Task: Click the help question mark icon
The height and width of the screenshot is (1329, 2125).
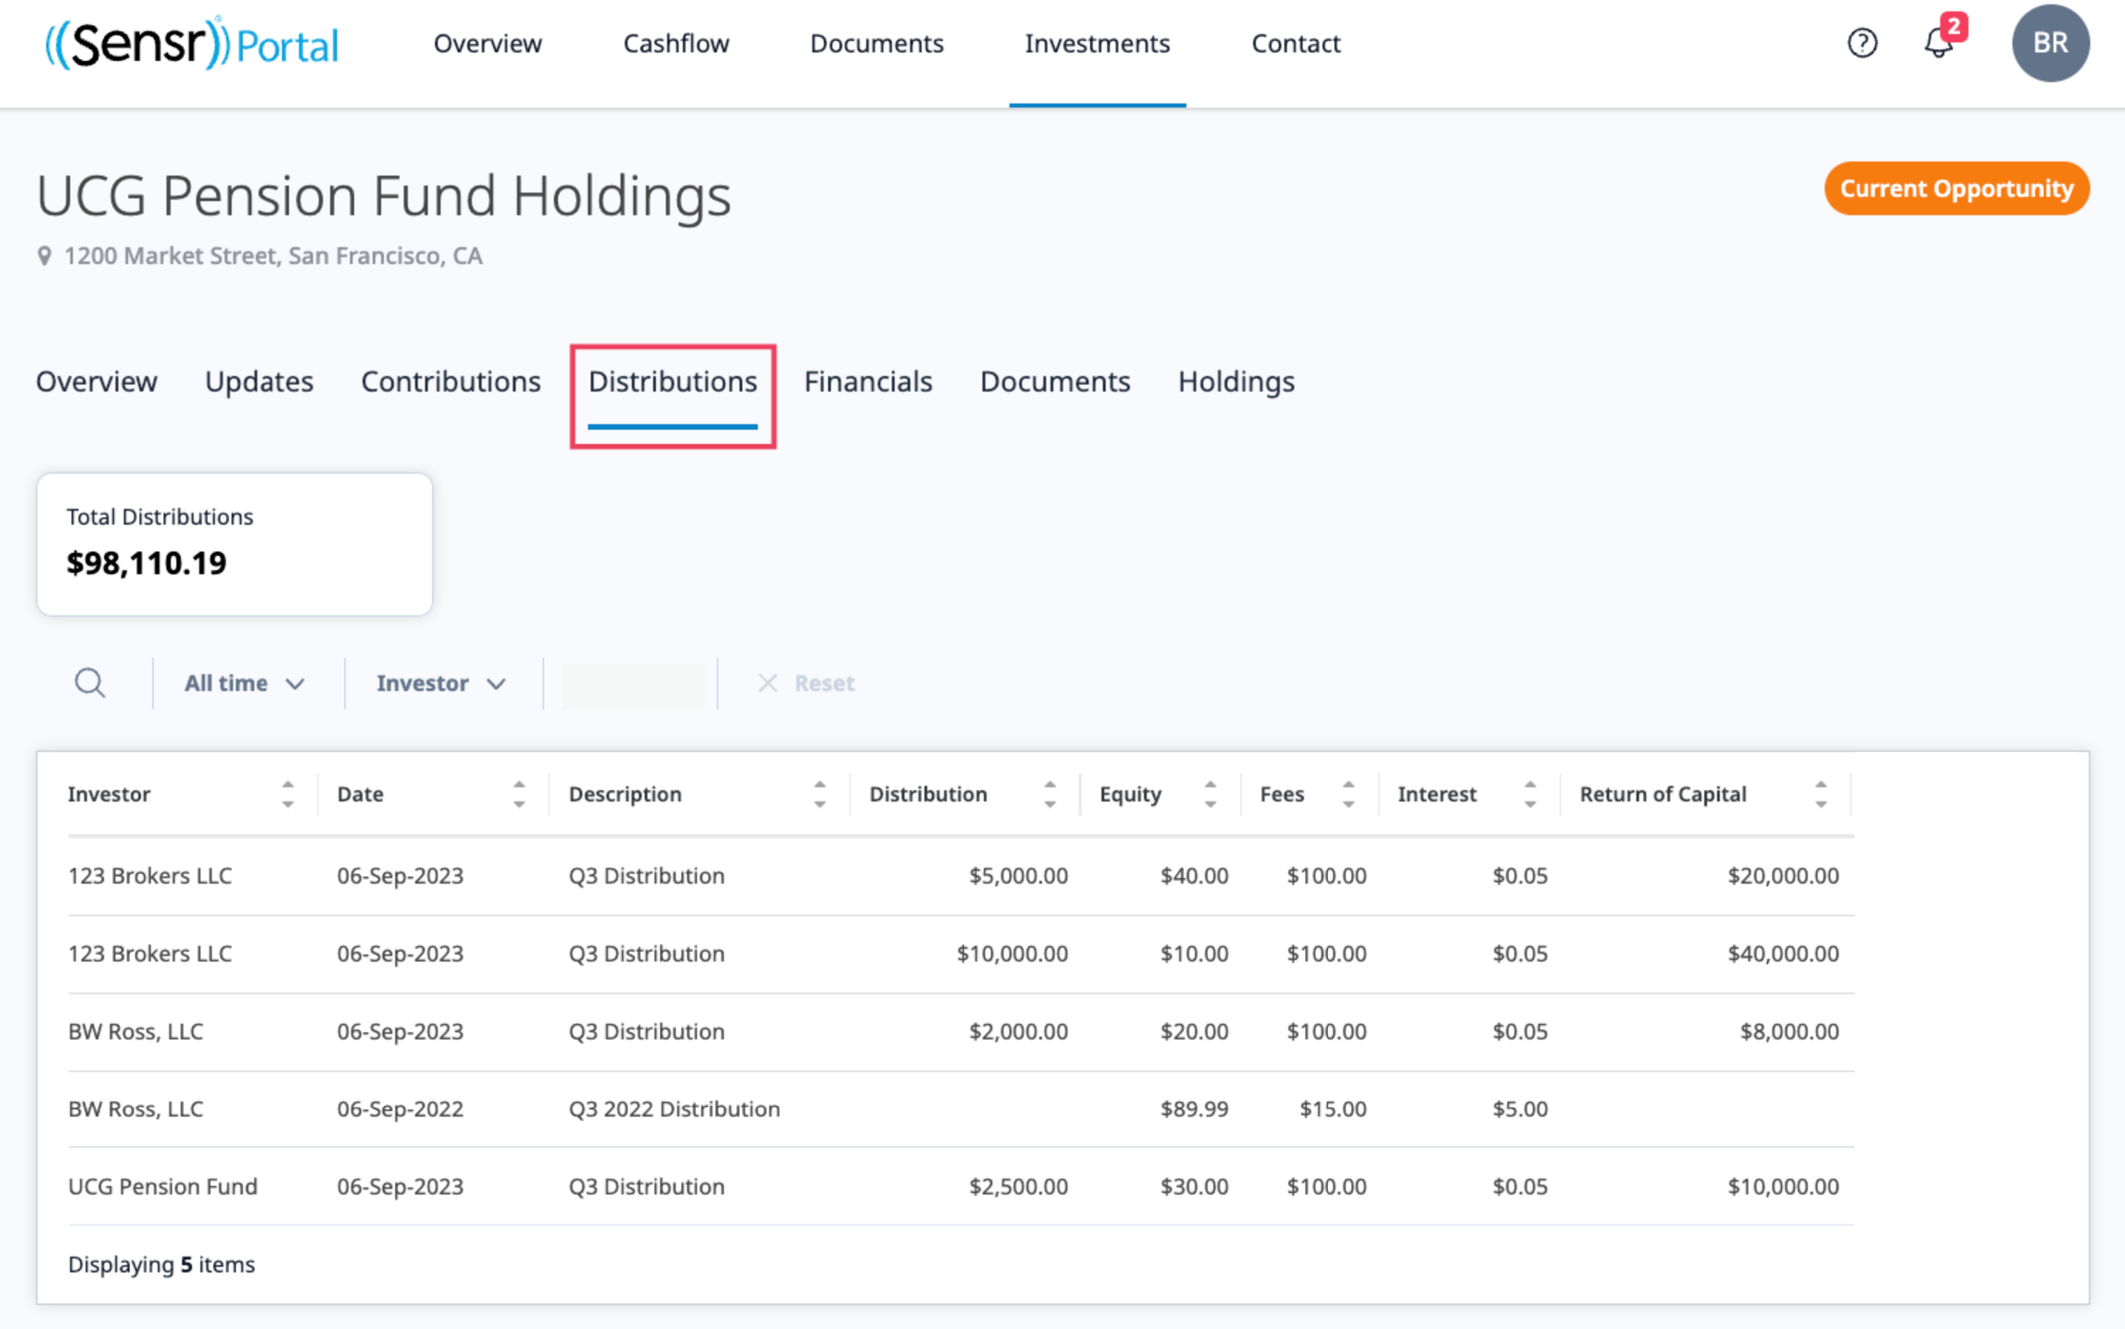Action: (x=1861, y=43)
